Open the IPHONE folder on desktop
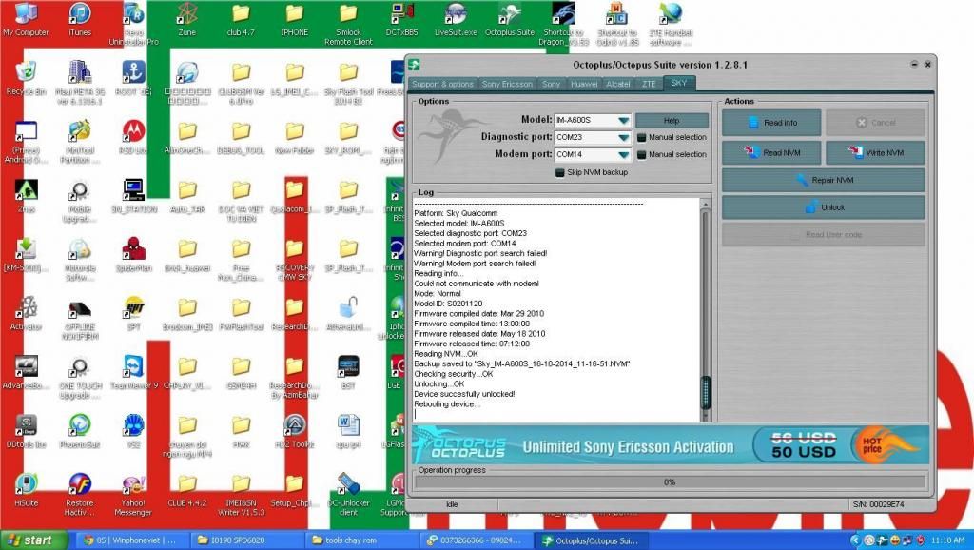 pos(295,20)
